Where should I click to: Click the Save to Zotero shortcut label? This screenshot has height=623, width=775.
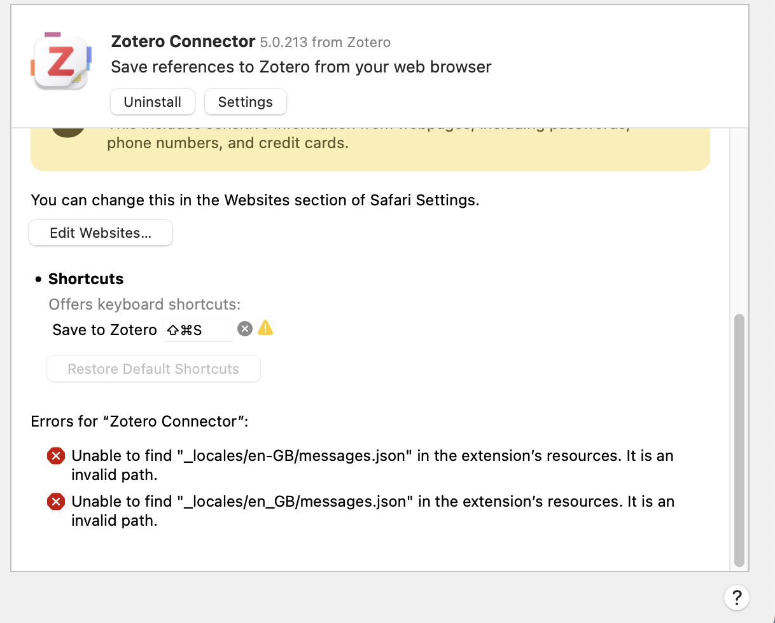pyautogui.click(x=104, y=330)
